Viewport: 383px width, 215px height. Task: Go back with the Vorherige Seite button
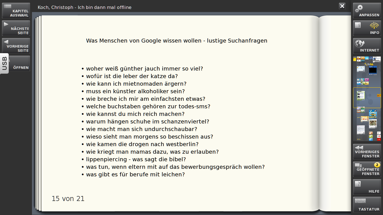16,46
